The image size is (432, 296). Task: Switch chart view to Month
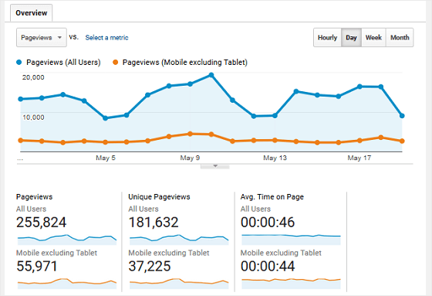click(400, 37)
